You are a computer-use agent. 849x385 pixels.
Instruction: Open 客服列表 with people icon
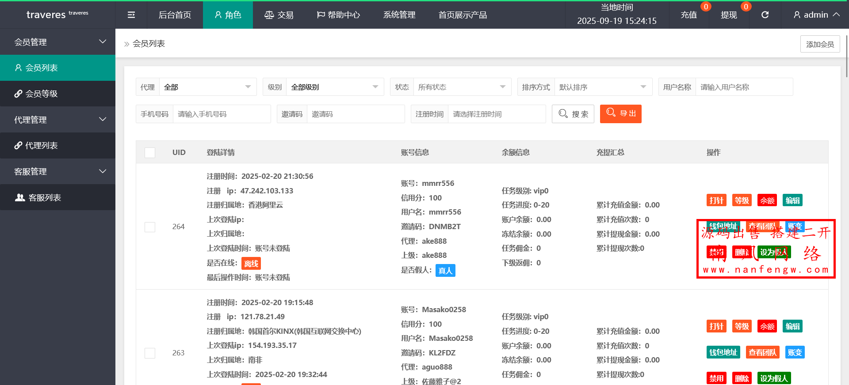coord(20,197)
